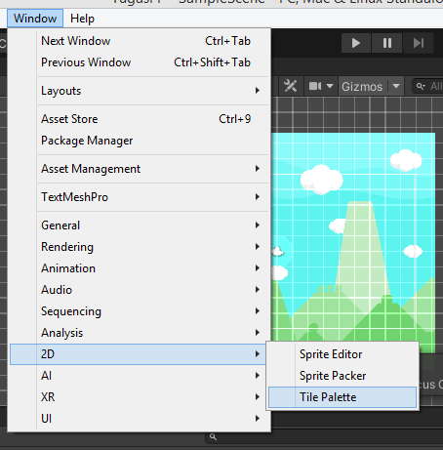This screenshot has height=450, width=443.
Task: Open the Help menu
Action: 82,19
